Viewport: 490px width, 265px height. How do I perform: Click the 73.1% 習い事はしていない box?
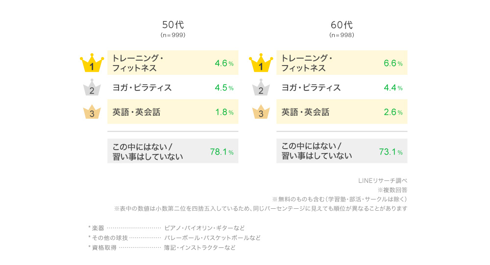point(342,151)
